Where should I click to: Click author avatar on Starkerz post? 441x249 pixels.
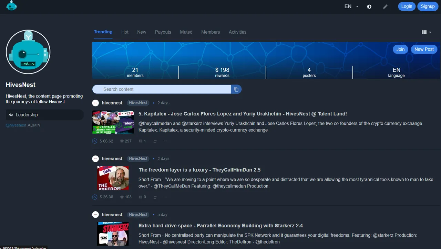95,215
